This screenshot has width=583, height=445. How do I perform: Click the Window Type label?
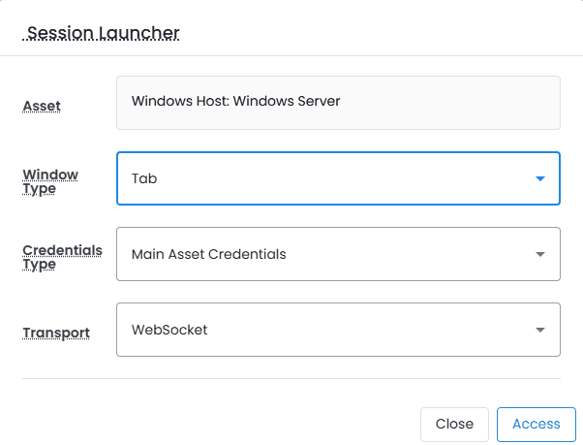[x=50, y=181]
